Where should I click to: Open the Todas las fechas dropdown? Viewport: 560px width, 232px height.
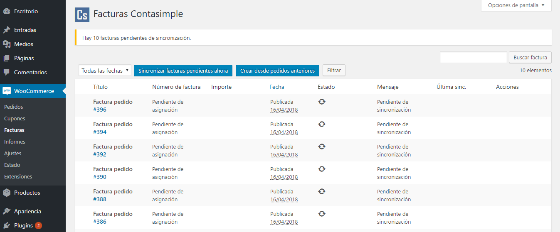click(x=105, y=71)
